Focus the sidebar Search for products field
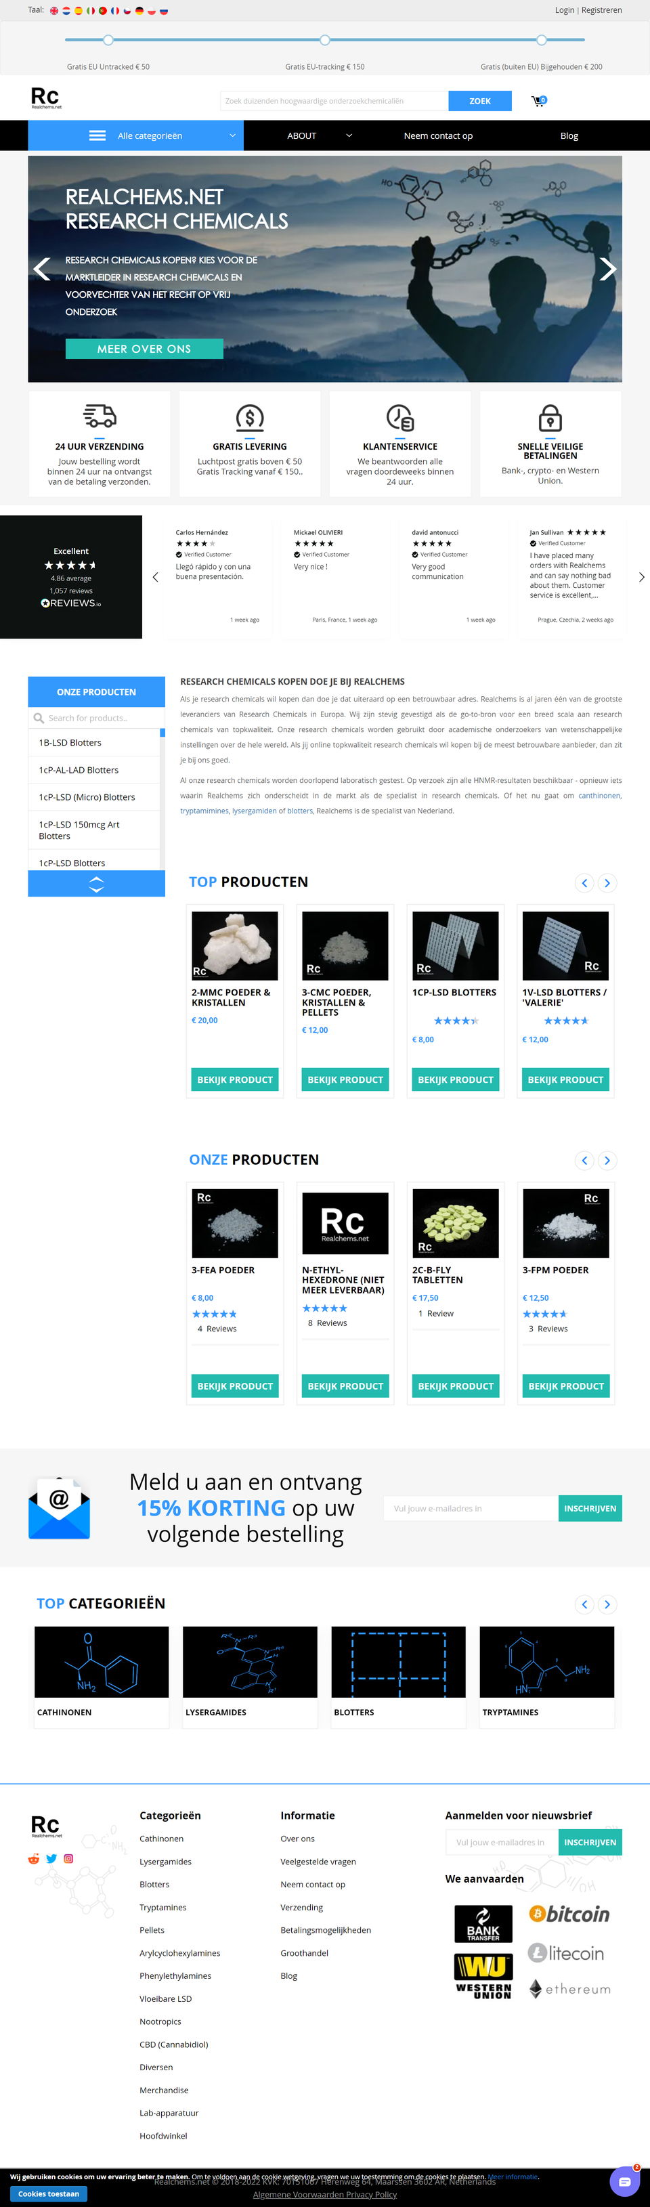The width and height of the screenshot is (650, 2207). 96,718
